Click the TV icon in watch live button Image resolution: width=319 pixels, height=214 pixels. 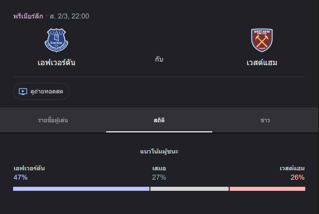pyautogui.click(x=23, y=91)
